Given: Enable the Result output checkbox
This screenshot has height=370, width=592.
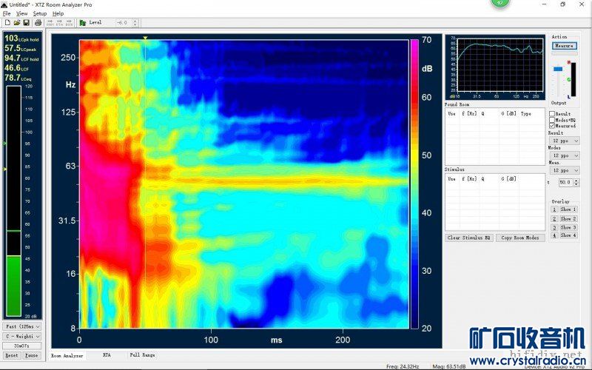Looking at the screenshot, I should point(551,114).
